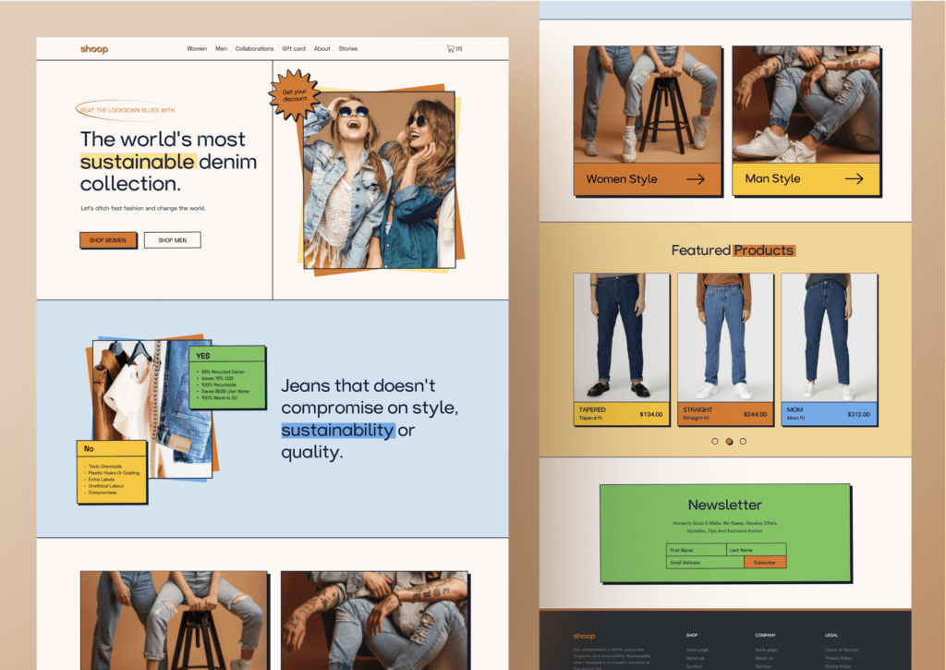946x670 pixels.
Task: Select the active orange carousel dot
Action: 729,441
